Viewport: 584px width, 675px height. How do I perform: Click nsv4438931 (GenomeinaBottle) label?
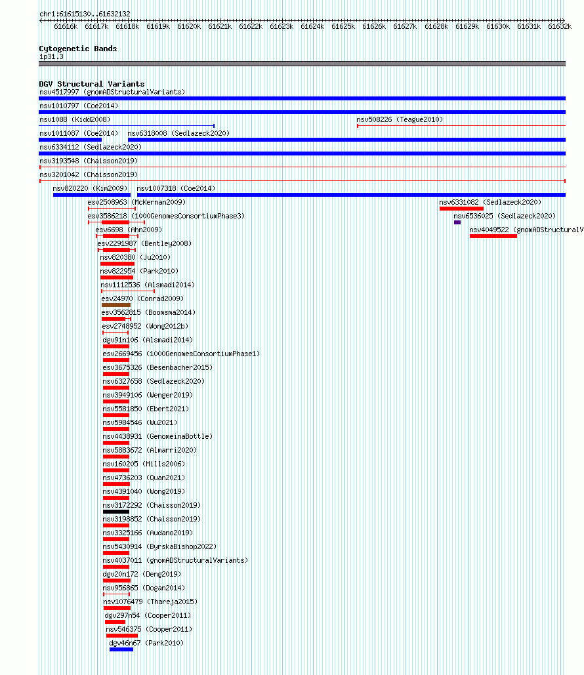pos(157,436)
